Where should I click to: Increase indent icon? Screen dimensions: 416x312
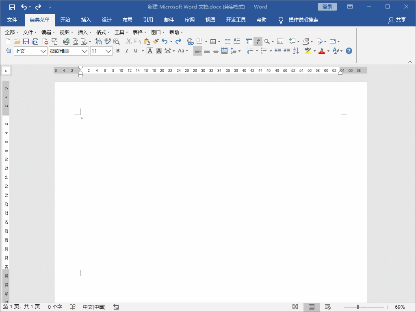click(x=287, y=51)
